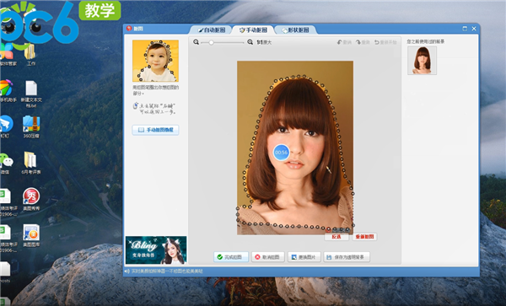Viewport: 506px width, 306px height.
Task: Click 保存为透明背景 save button
Action: 347,257
